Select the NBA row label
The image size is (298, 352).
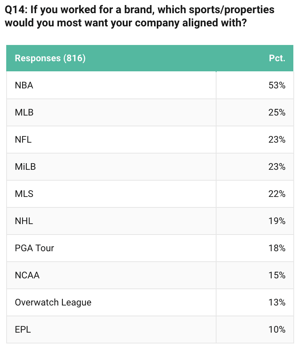(x=24, y=85)
